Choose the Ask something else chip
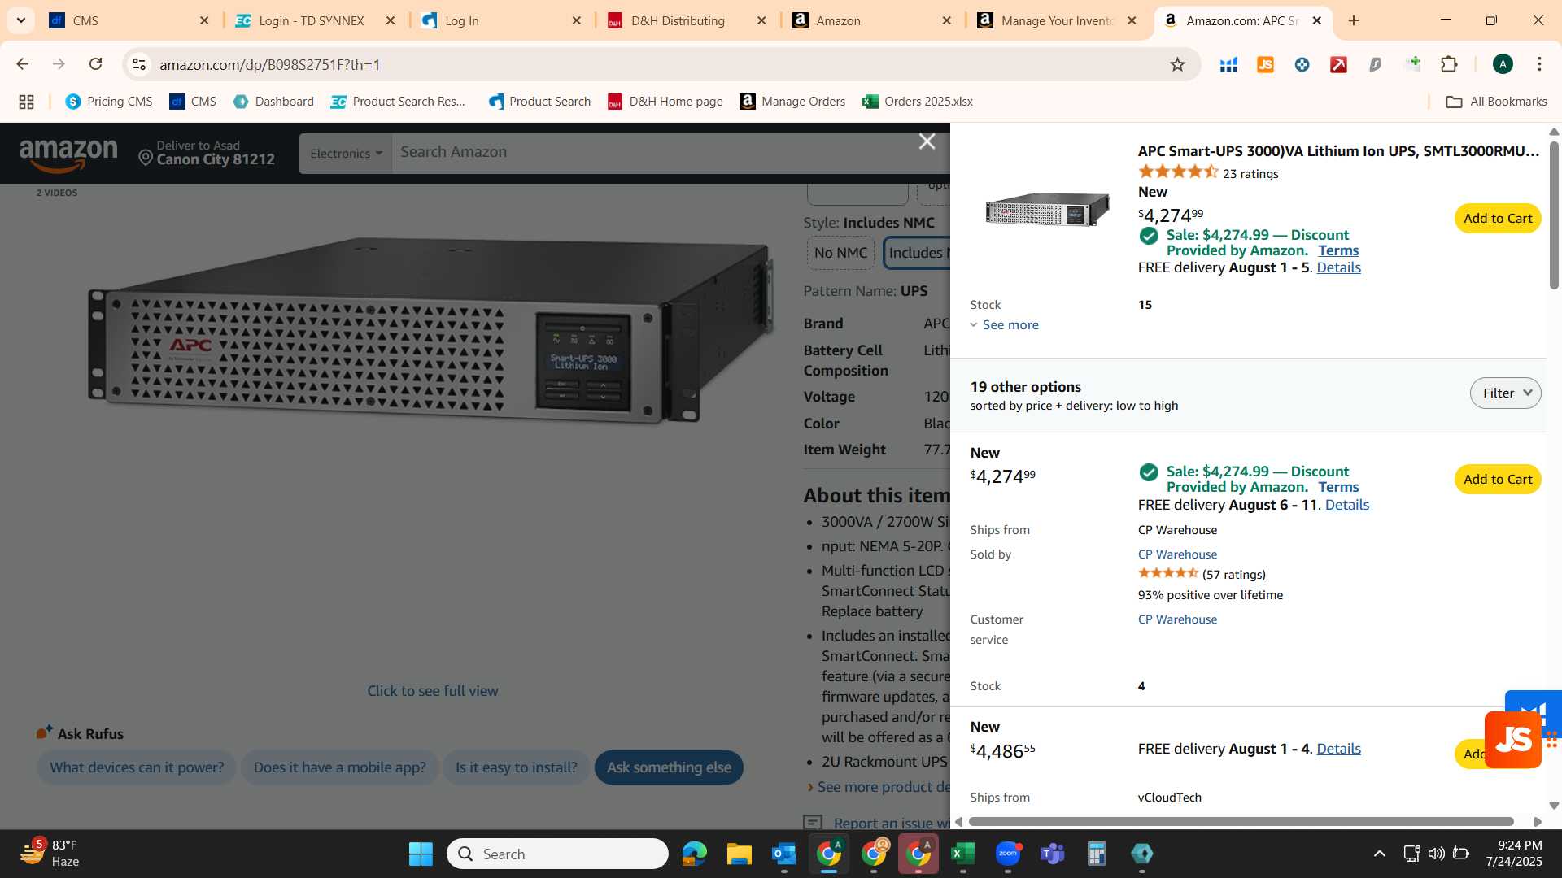1562x878 pixels. pyautogui.click(x=669, y=767)
